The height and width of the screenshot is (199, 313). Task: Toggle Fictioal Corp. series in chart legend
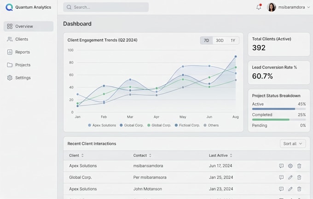[187, 125]
